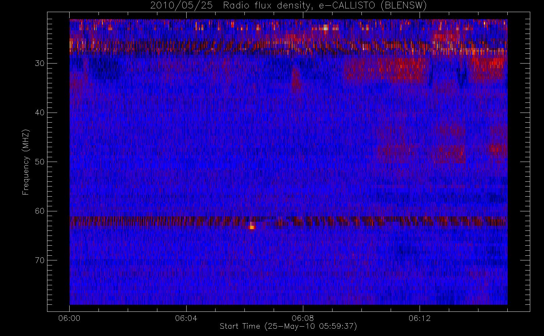Click the bright yellow burst near 63 MHz

[252, 226]
